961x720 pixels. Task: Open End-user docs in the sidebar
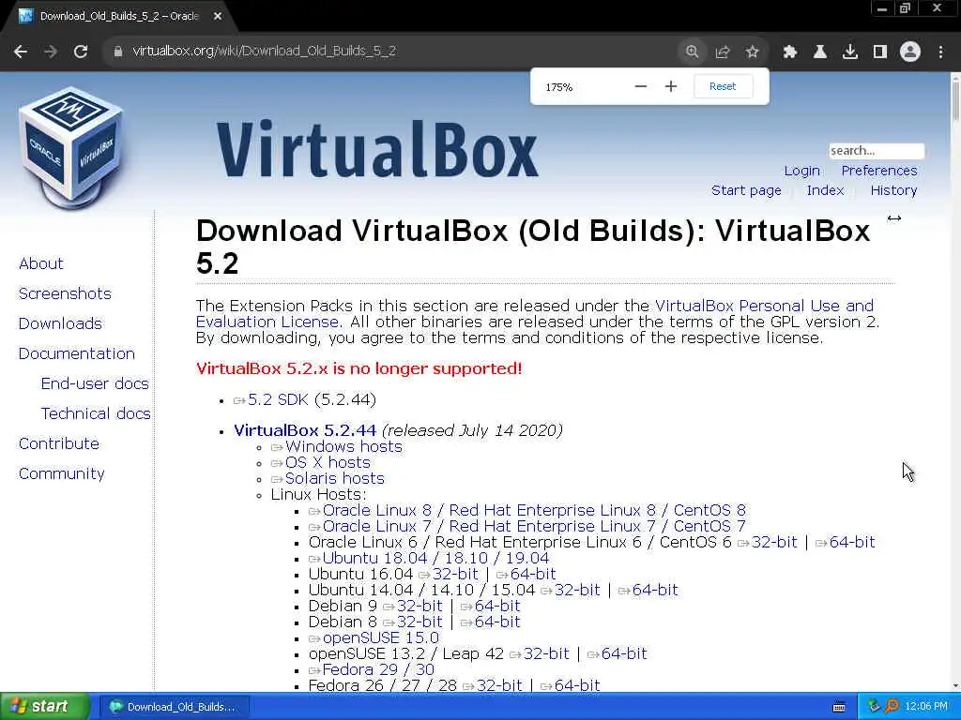(95, 383)
